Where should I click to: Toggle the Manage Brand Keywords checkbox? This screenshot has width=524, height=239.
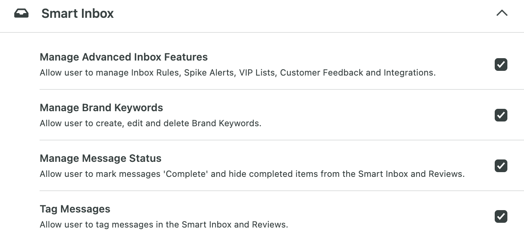pyautogui.click(x=501, y=115)
